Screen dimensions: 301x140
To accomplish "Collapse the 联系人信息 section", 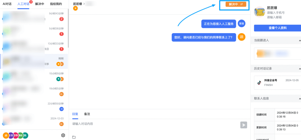I will (300, 98).
